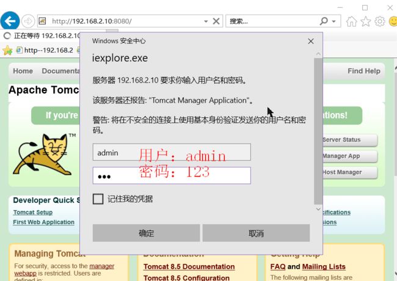397x281 pixels.
Task: Click the dialog scrollbar up arrow
Action: pyautogui.click(x=318, y=54)
